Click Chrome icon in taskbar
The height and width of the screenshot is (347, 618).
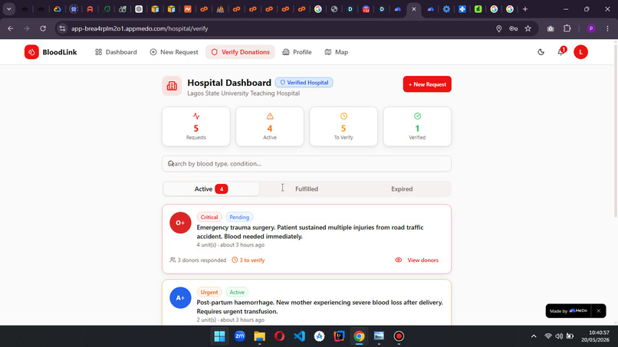coord(359,336)
